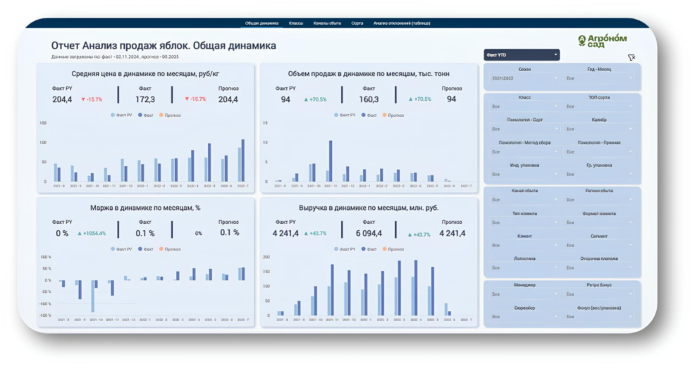Open the Помология - Сорт filter dropdown
This screenshot has height=371, width=696.
click(x=525, y=129)
